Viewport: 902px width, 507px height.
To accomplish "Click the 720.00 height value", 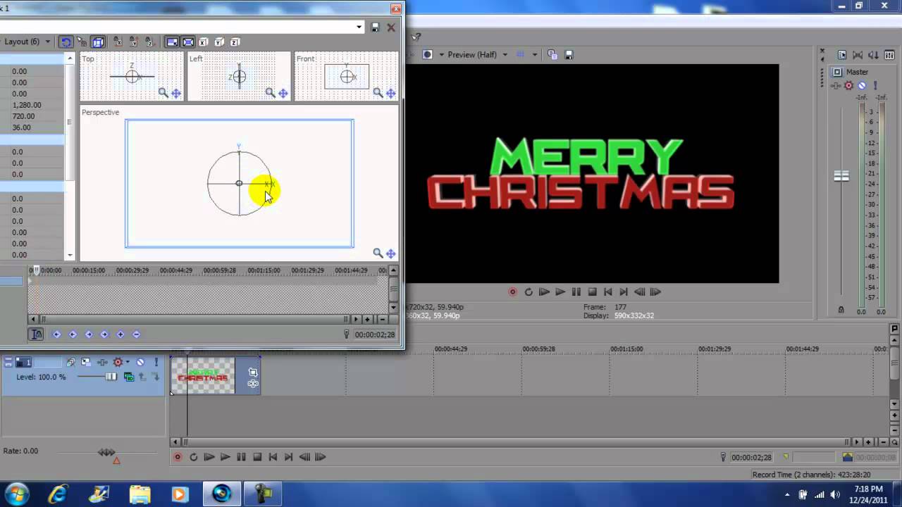I will (23, 116).
